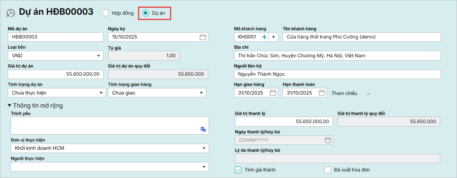457x178 pixels.
Task: Click the history clock icon beside the title
Action: (11, 13)
